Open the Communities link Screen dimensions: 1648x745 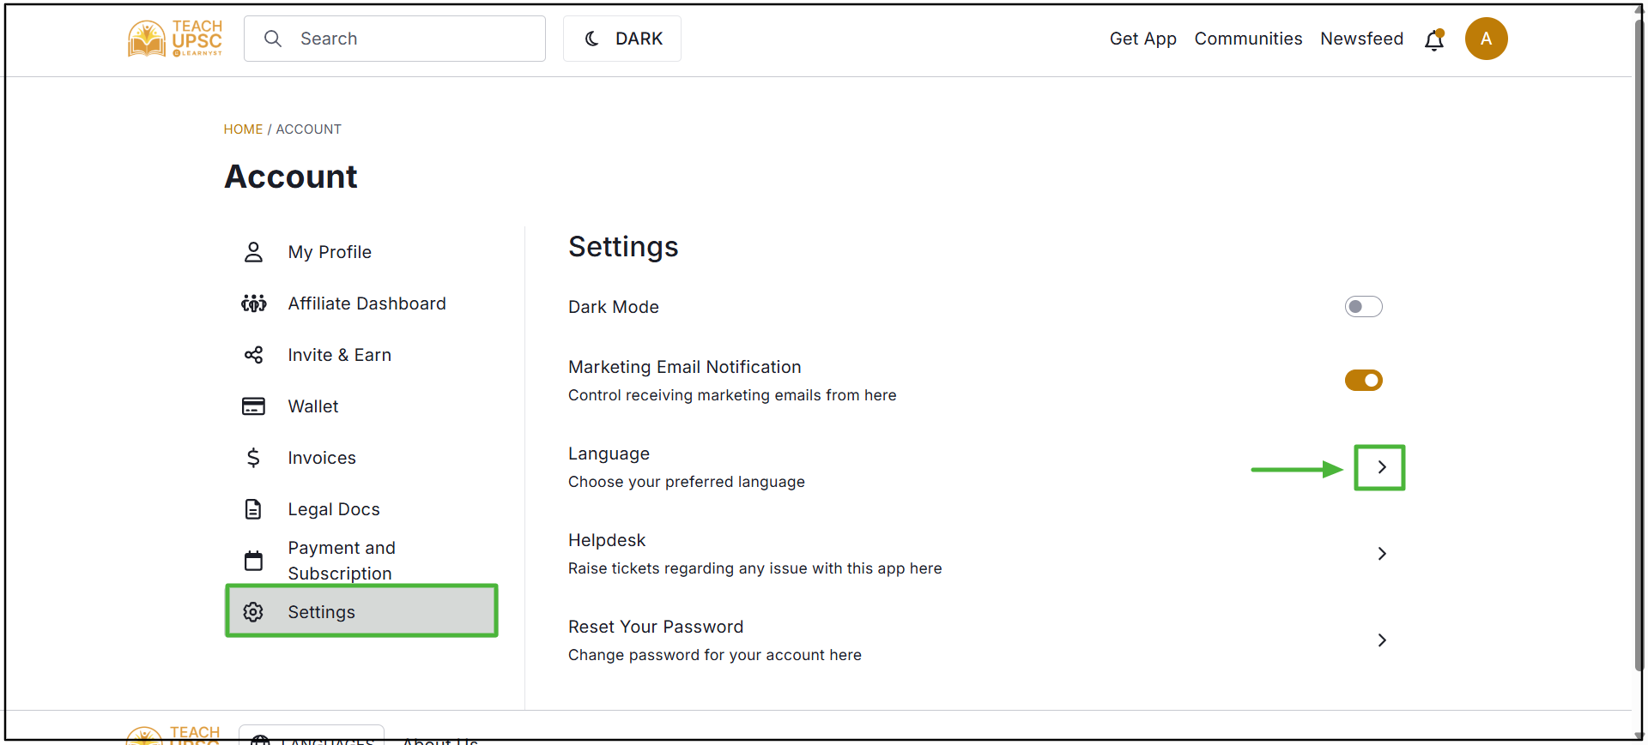tap(1248, 39)
